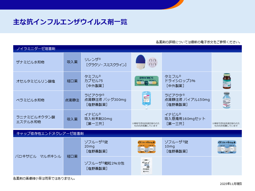255x191 pixels.
Task: Select the 経口薬 cell for オセルタミビルリン酸塩
Action: [72, 81]
